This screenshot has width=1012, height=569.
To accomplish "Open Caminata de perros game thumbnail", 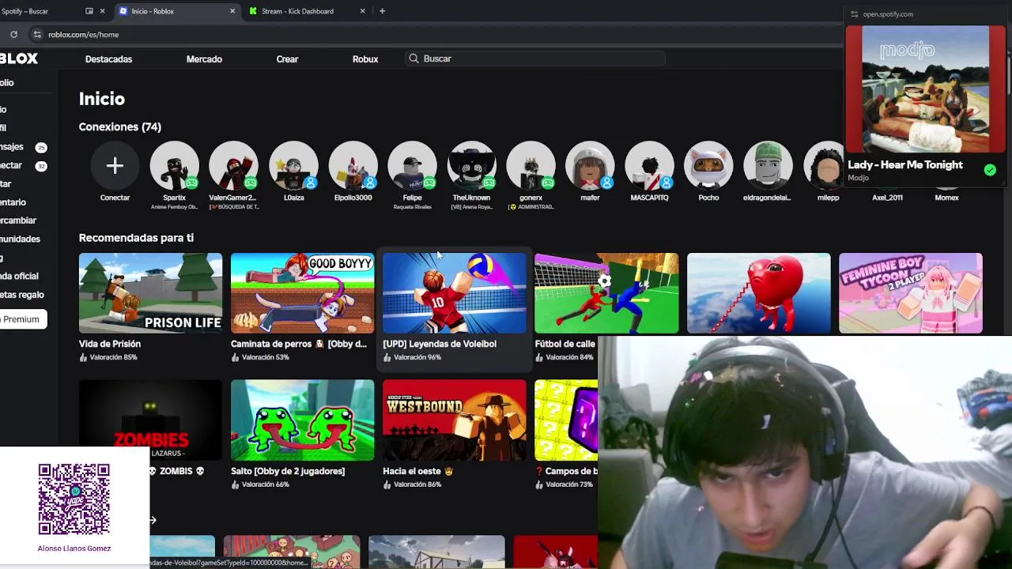I will (302, 293).
